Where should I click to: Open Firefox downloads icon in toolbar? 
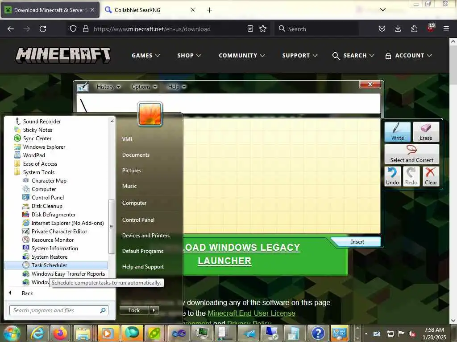click(x=398, y=28)
